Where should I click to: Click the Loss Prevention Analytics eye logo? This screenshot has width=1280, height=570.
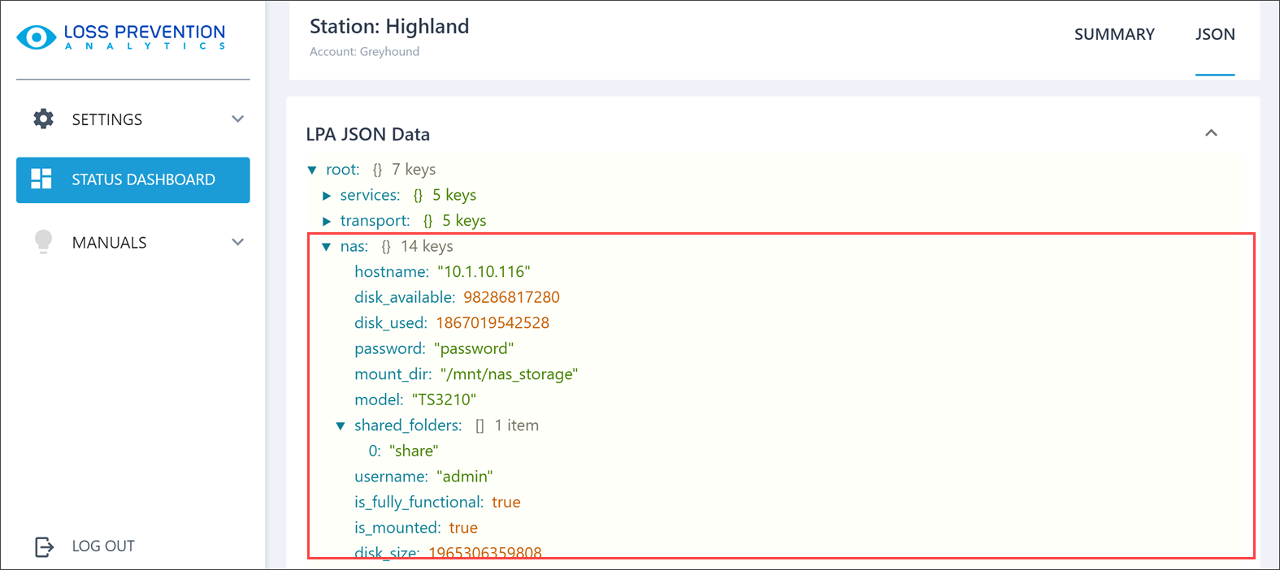(x=36, y=37)
